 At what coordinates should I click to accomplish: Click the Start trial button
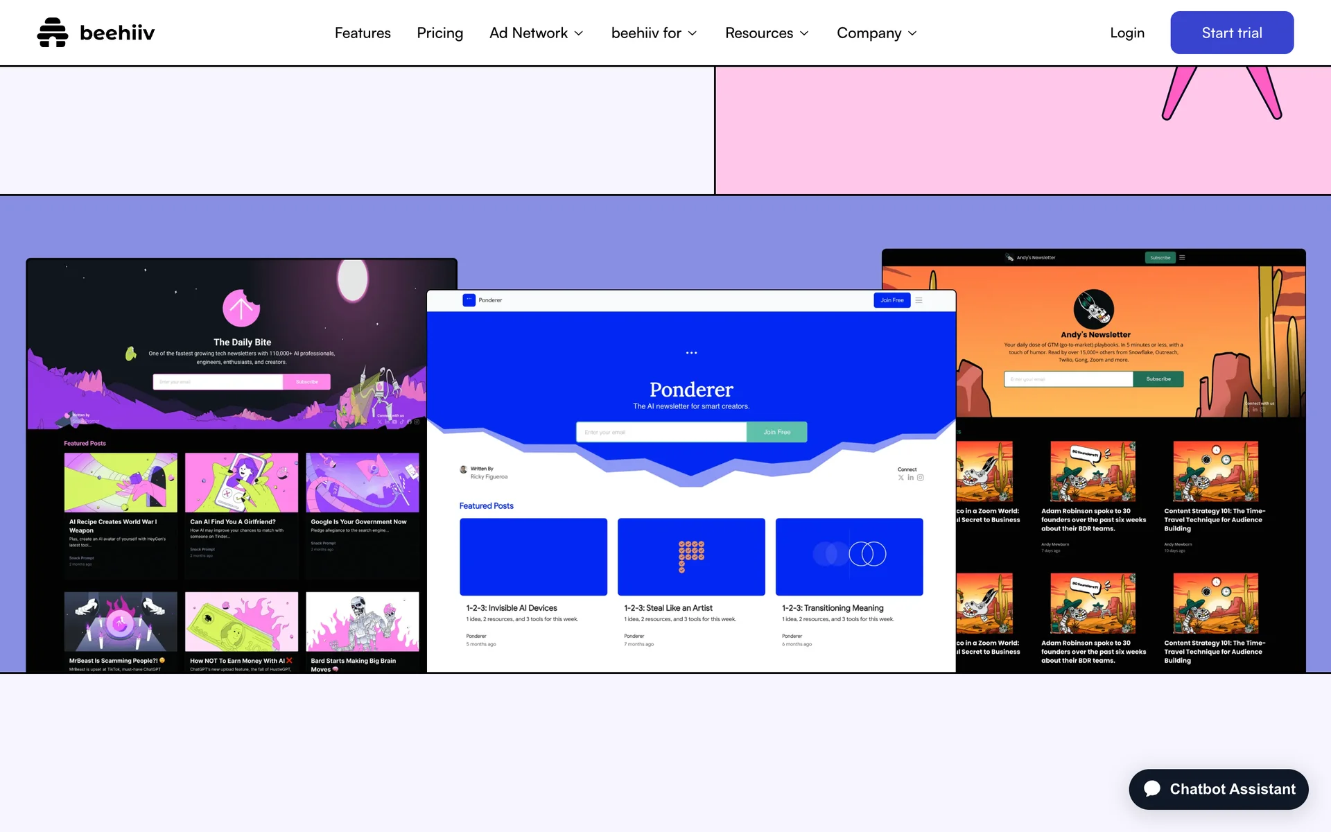pos(1231,33)
